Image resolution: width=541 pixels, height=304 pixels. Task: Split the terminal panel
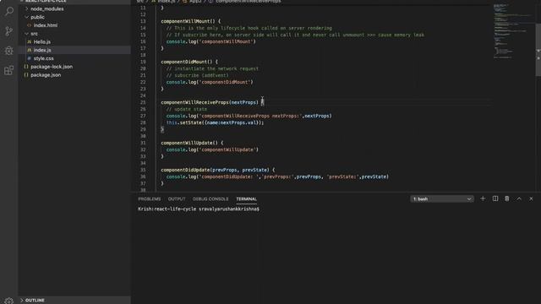click(x=495, y=199)
